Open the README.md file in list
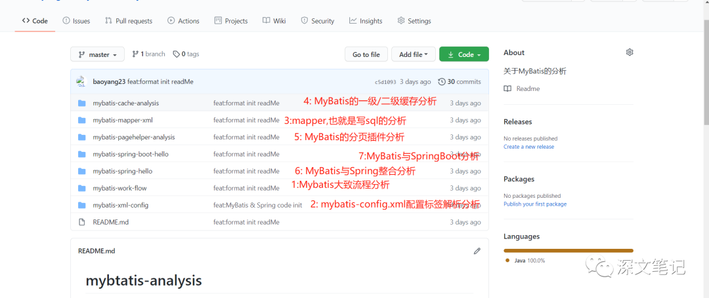709x298 pixels. pos(111,222)
